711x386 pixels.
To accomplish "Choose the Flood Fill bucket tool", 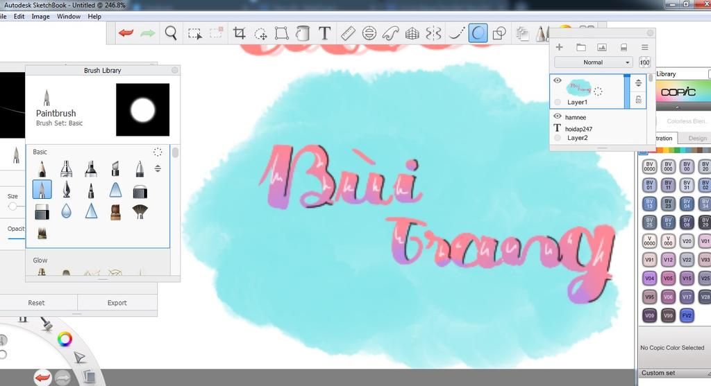I will coord(303,33).
